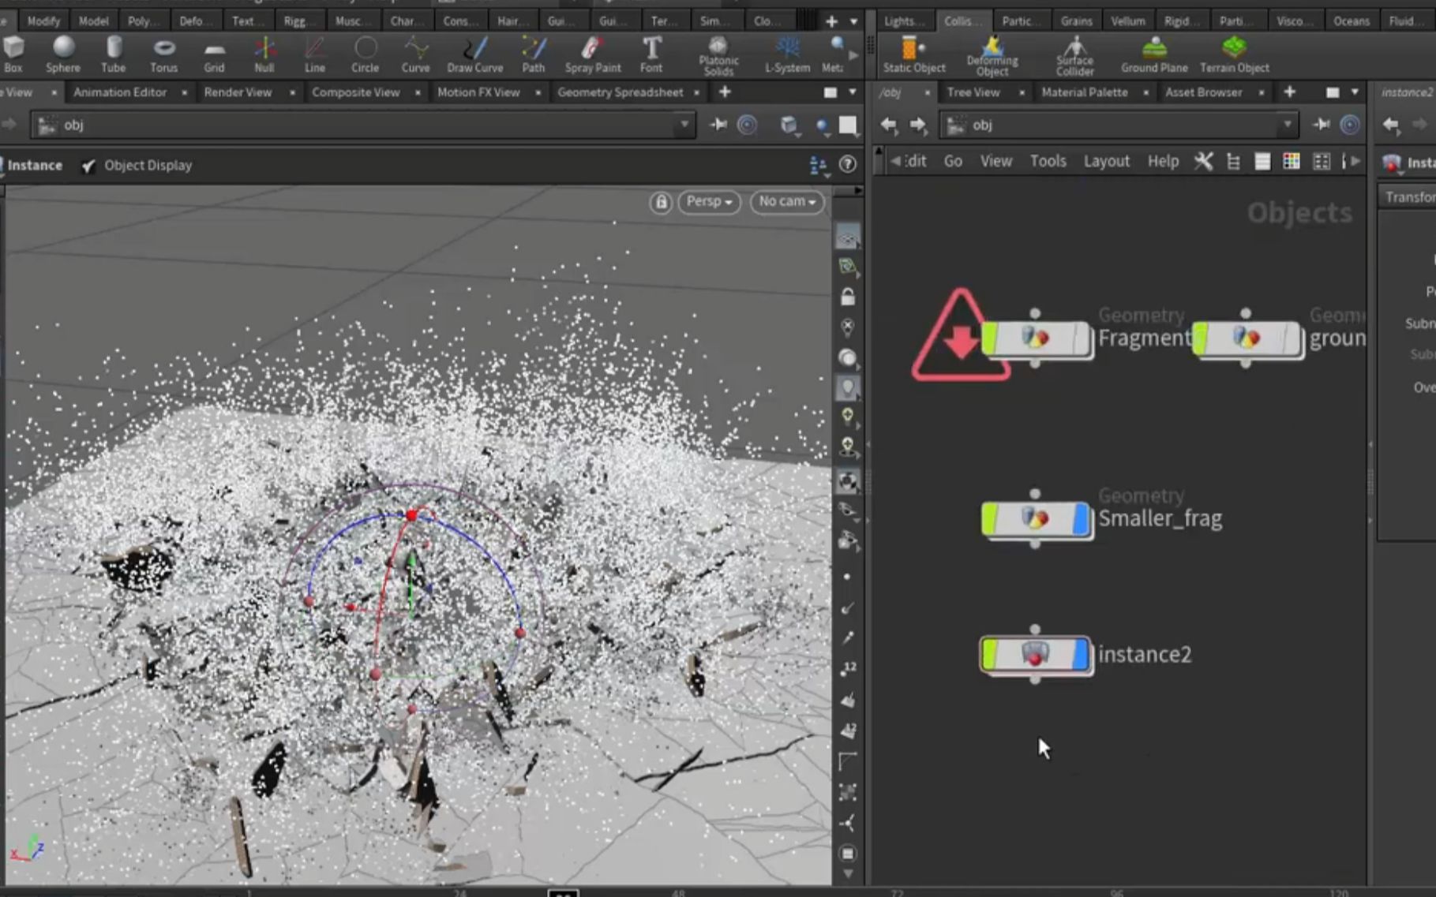Activate the Draw Curve tool
This screenshot has width=1436, height=897.
(474, 54)
